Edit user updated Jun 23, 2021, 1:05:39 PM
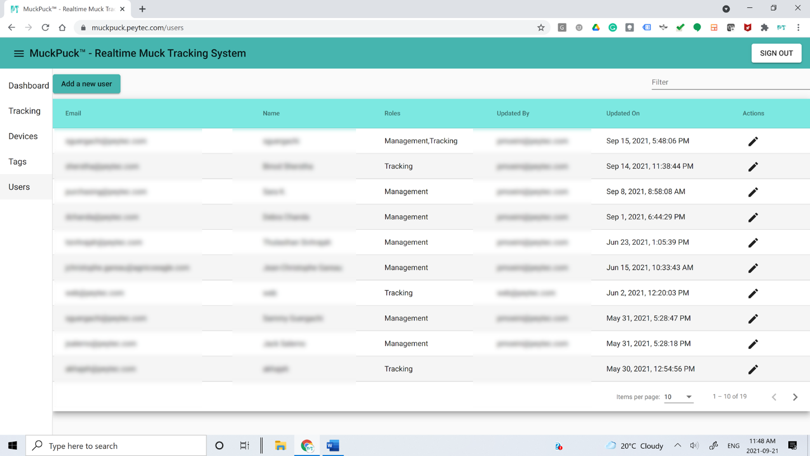The height and width of the screenshot is (456, 810). (x=753, y=243)
